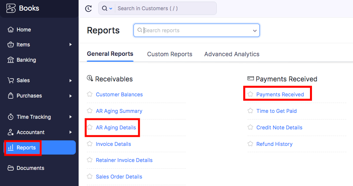353x186 pixels.
Task: Click the Banking building icon
Action: tap(11, 60)
